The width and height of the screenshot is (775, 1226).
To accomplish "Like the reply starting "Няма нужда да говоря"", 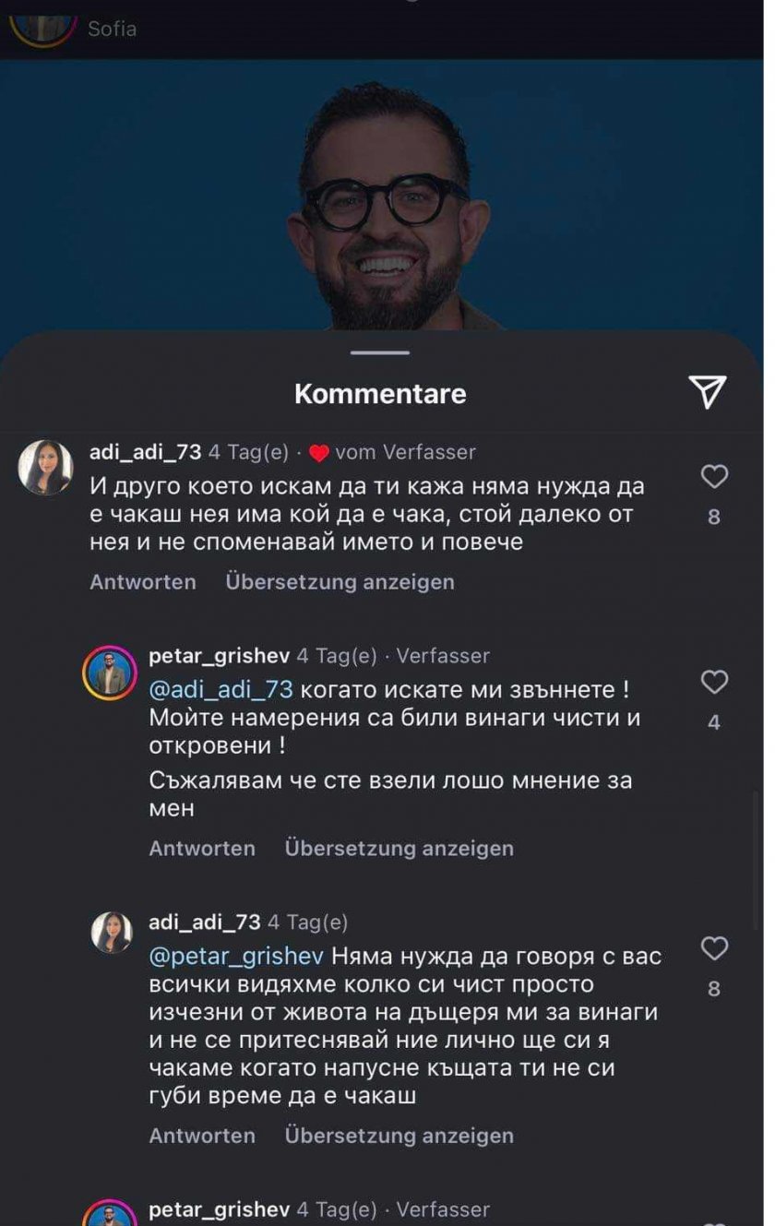I will [x=714, y=948].
